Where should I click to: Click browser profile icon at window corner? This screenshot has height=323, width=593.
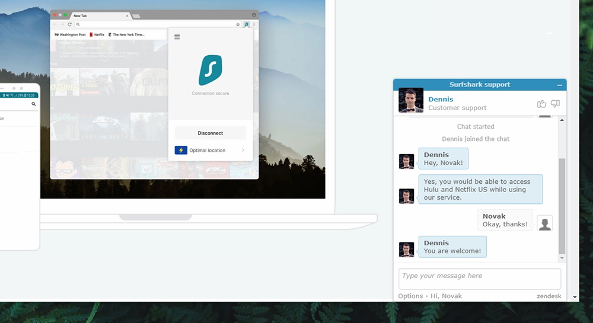(254, 15)
